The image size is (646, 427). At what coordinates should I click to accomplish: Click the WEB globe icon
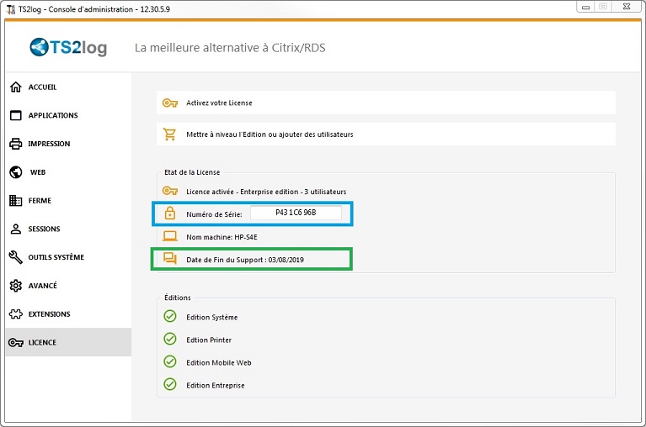[x=16, y=172]
